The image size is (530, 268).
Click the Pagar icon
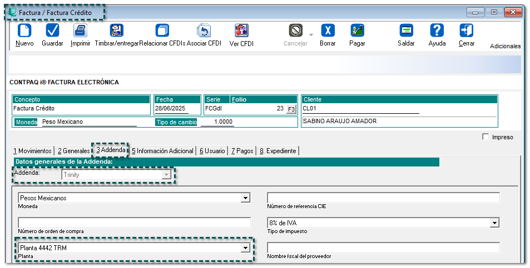click(357, 31)
